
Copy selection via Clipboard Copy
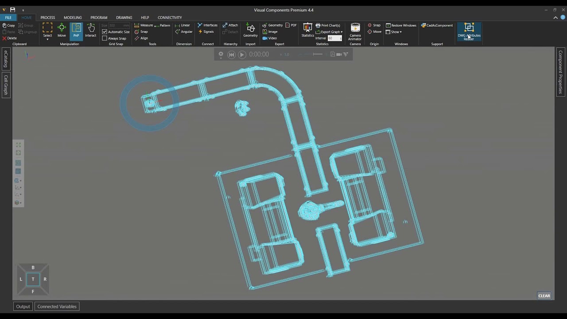coord(9,25)
